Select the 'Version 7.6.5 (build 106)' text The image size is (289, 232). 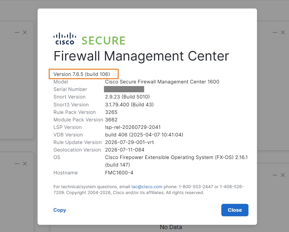click(x=82, y=74)
